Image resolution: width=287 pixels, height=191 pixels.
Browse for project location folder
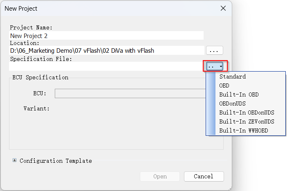click(x=214, y=51)
